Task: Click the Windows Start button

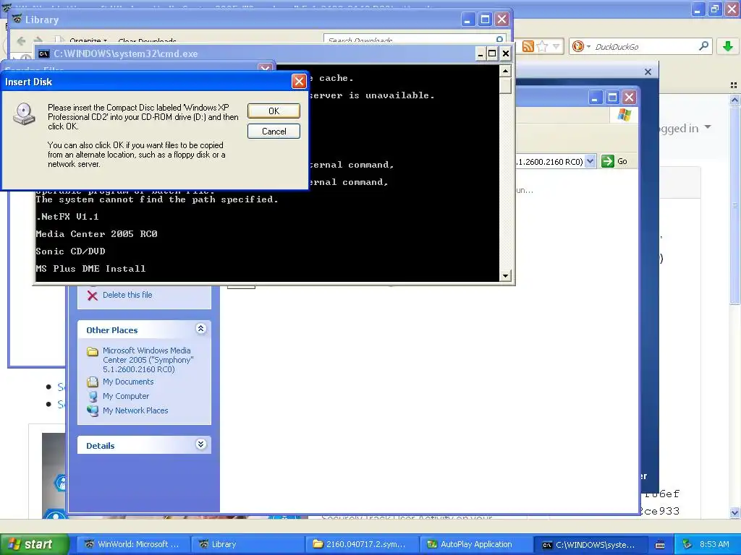Action: point(35,544)
